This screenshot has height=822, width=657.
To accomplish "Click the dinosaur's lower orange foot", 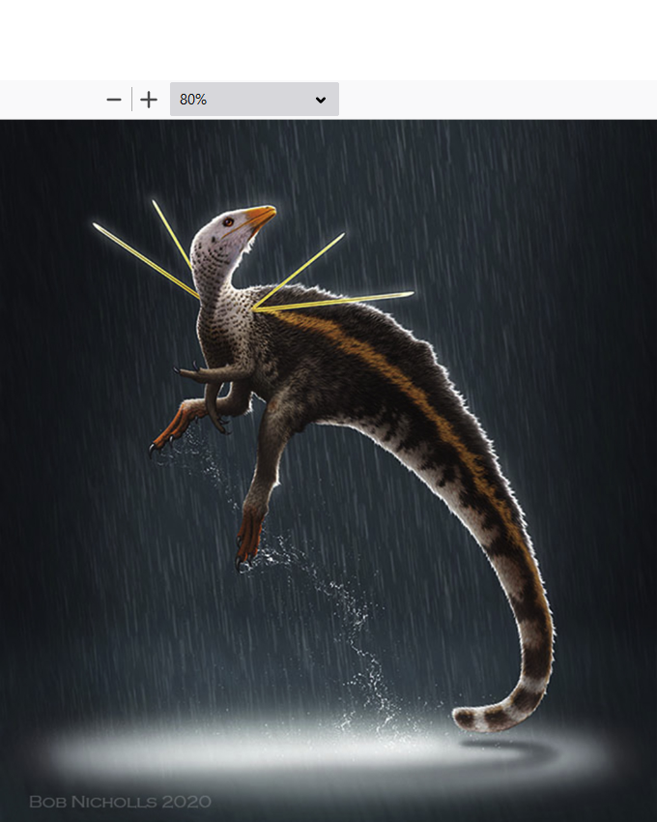I will (x=249, y=537).
